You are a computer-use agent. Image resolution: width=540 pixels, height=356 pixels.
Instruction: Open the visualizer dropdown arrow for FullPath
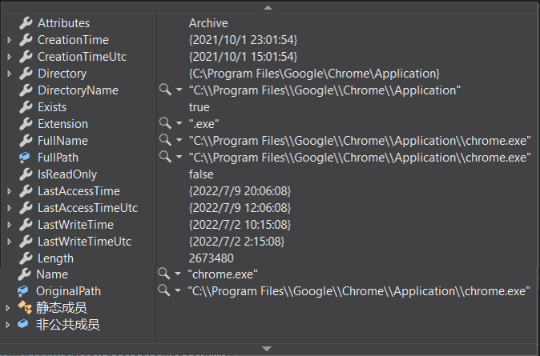(x=179, y=158)
